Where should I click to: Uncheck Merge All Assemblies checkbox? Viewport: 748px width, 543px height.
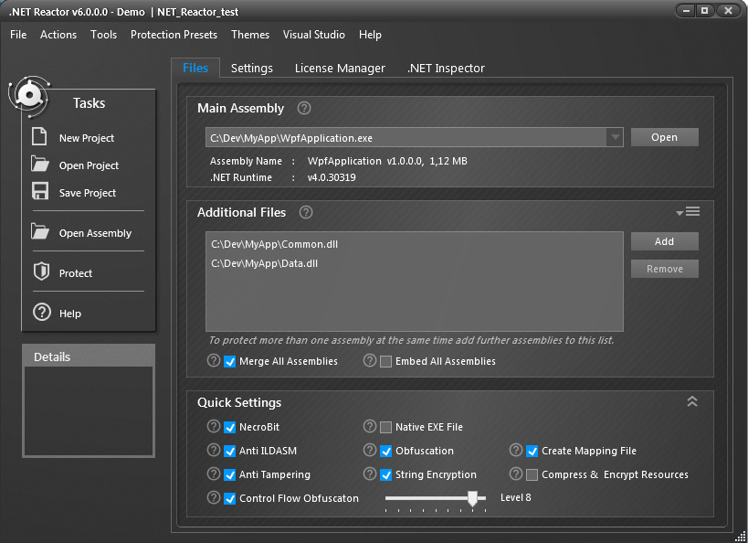point(230,361)
